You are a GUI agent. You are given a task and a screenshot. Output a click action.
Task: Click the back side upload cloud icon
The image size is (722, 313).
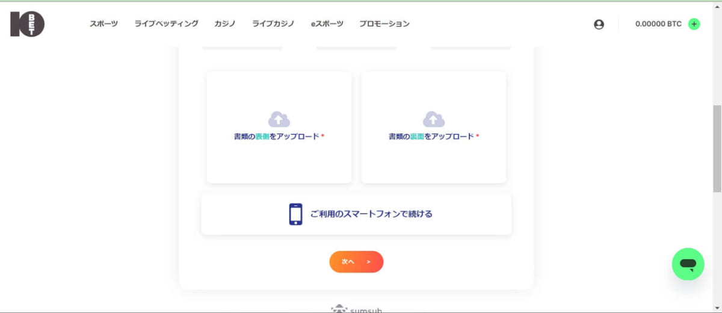coord(434,119)
